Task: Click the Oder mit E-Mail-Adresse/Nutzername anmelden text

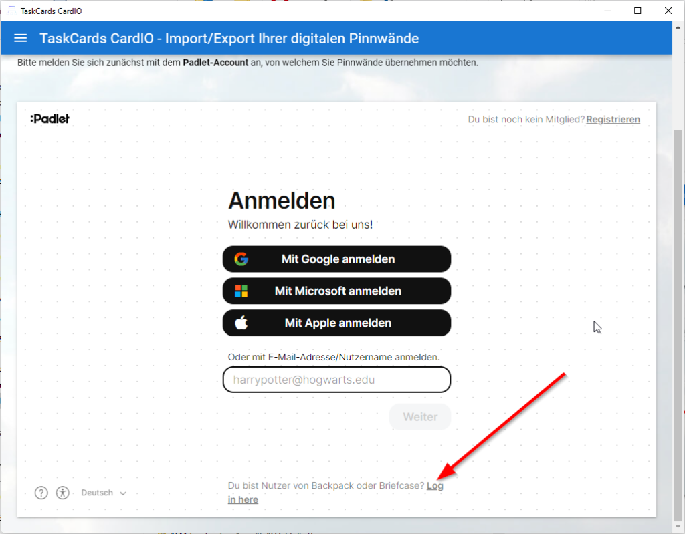Action: click(334, 357)
